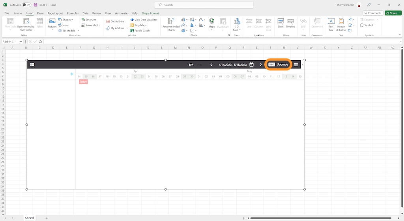Click the grid view icon in the add-in
Image resolution: width=404 pixels, height=221 pixels.
click(x=32, y=64)
